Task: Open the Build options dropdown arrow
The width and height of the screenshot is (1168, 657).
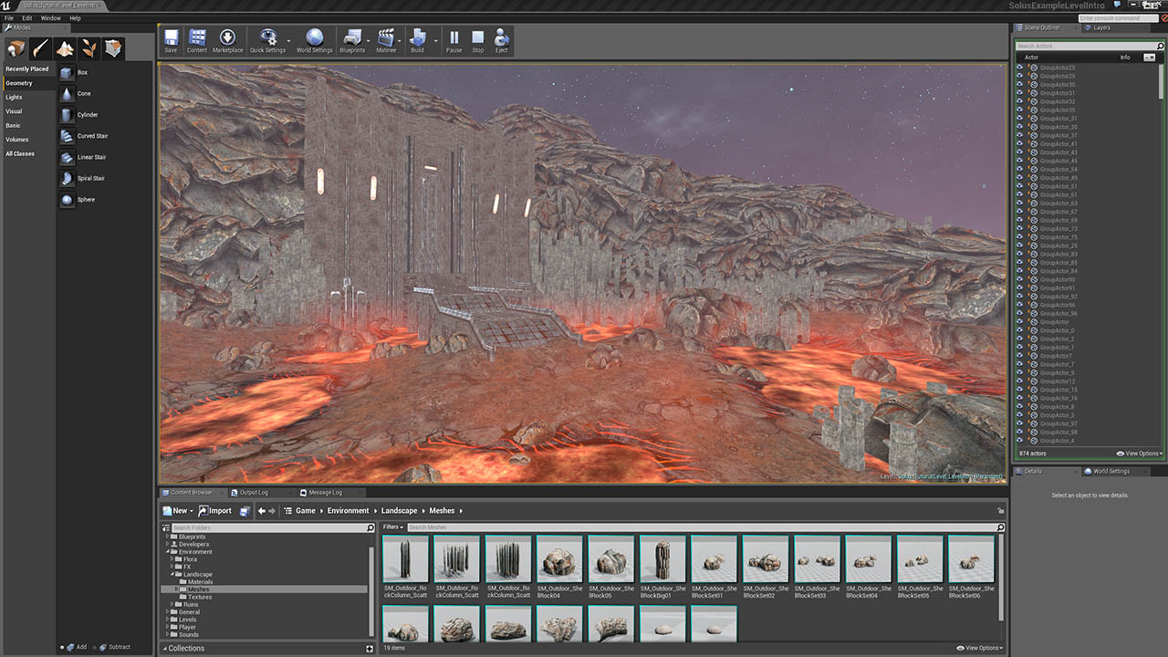Action: (x=435, y=40)
